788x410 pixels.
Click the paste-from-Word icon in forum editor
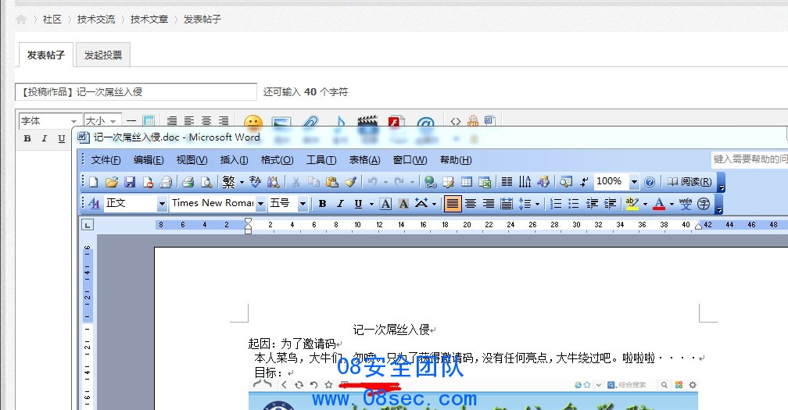(489, 120)
